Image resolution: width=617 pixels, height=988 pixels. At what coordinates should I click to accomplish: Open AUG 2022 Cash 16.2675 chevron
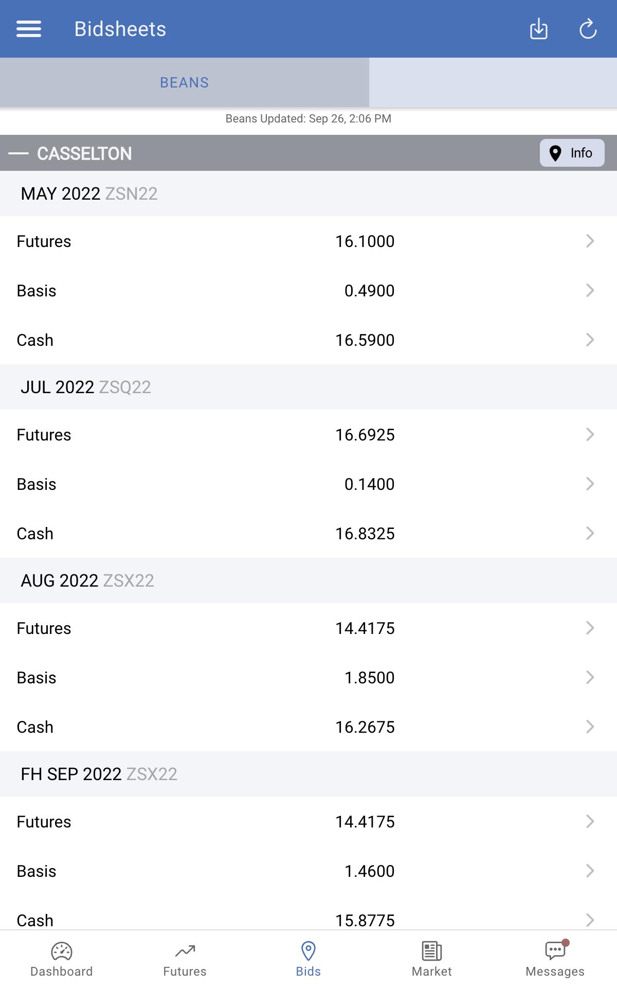click(x=590, y=727)
